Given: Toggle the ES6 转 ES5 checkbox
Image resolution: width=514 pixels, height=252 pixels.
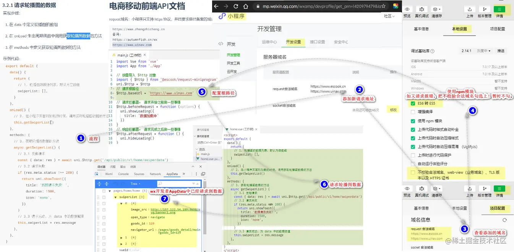Looking at the screenshot, I should (413, 103).
